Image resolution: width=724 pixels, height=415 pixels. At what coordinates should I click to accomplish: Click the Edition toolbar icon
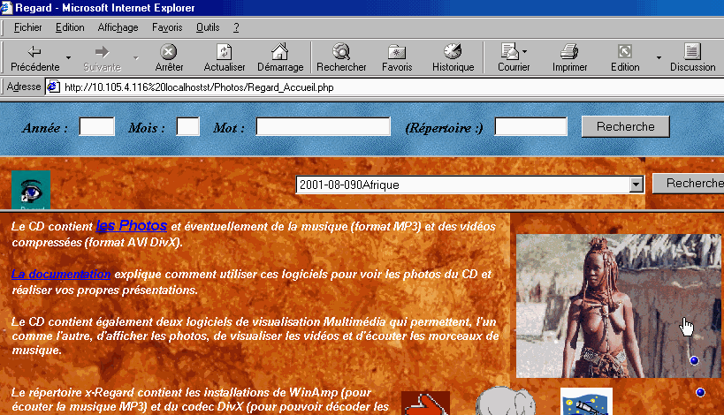pyautogui.click(x=625, y=58)
